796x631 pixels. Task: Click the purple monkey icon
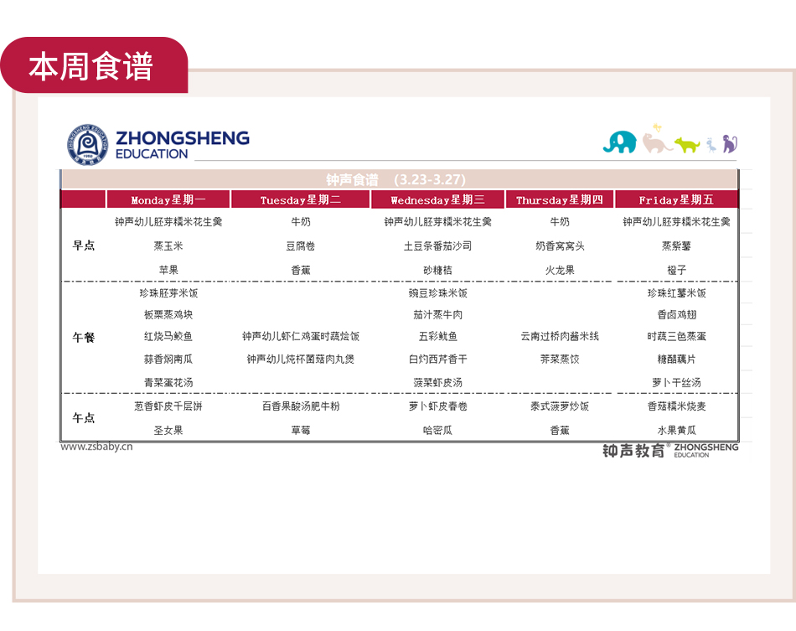[x=729, y=143]
